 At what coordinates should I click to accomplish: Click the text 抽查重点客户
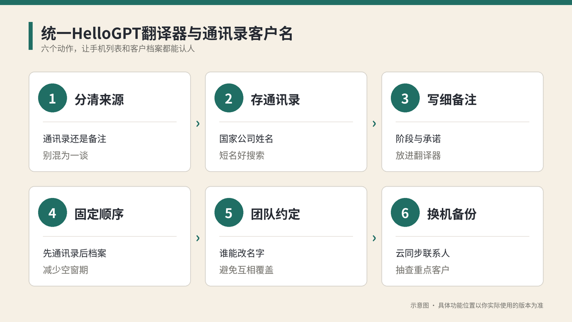click(423, 270)
